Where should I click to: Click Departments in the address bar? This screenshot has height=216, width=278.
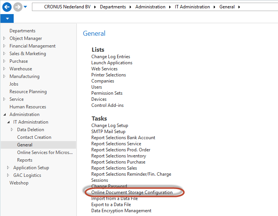[x=113, y=7]
